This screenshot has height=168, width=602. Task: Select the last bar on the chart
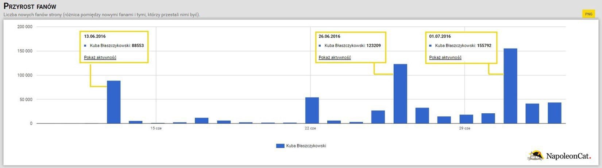555,113
